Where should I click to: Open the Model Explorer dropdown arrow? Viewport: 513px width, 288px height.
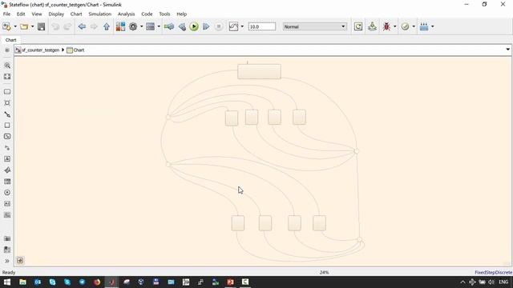click(159, 26)
